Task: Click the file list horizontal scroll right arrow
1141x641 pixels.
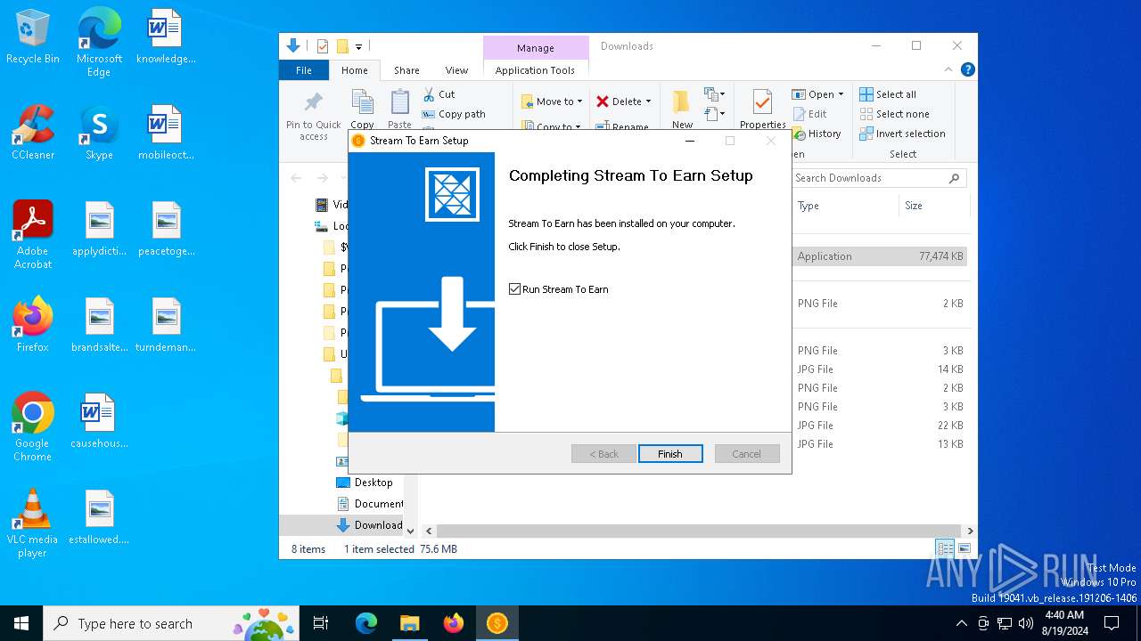Action: (970, 531)
